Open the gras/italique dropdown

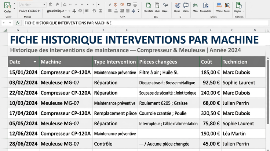[x=66, y=11]
